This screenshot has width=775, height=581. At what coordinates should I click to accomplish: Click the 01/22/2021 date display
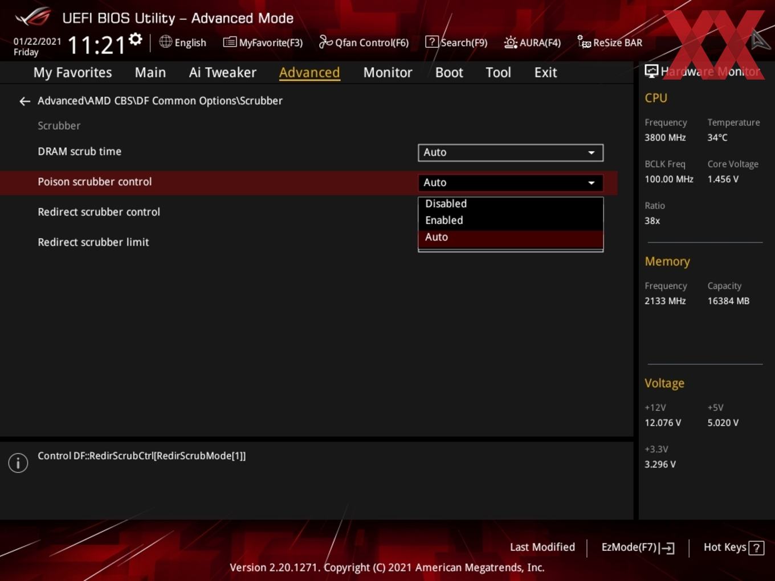37,42
